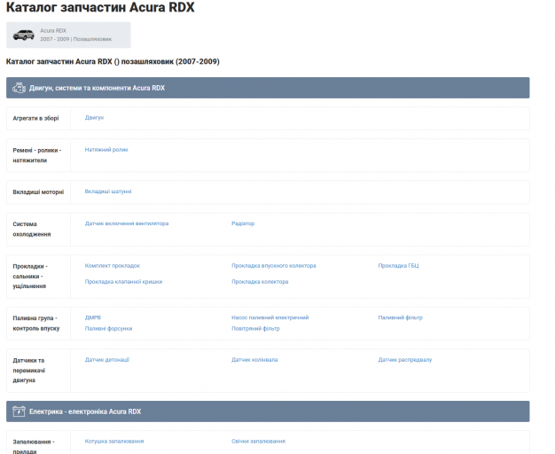Open the Паливний фільтр link
This screenshot has width=555, height=454.
tap(401, 317)
